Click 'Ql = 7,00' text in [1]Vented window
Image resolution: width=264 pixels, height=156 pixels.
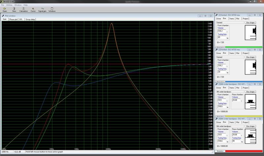[x=220, y=42]
